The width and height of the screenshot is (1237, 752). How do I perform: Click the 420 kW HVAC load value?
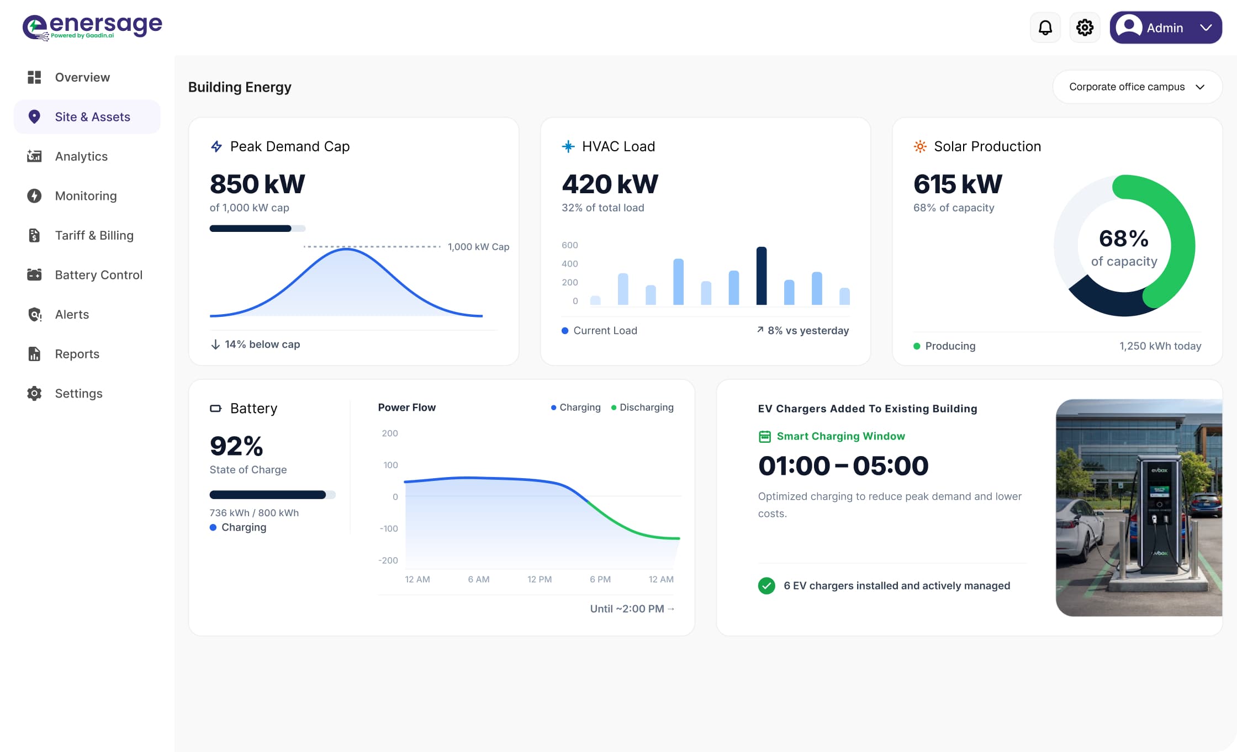610,184
